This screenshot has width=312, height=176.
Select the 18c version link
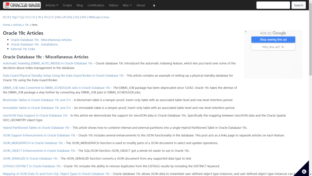[x=40, y=17]
